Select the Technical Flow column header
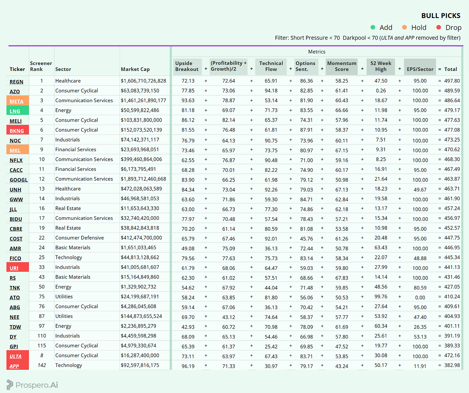Image resolution: width=469 pixels, height=393 pixels. click(271, 66)
